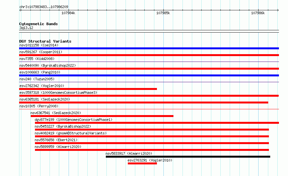Open esv3597318 (1000GenomesConsortiumPhase3) label

click(x=58, y=93)
